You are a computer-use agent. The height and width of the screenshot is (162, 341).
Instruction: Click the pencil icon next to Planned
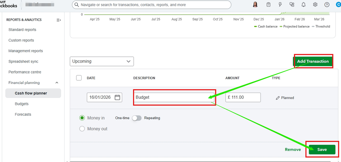click(x=278, y=98)
